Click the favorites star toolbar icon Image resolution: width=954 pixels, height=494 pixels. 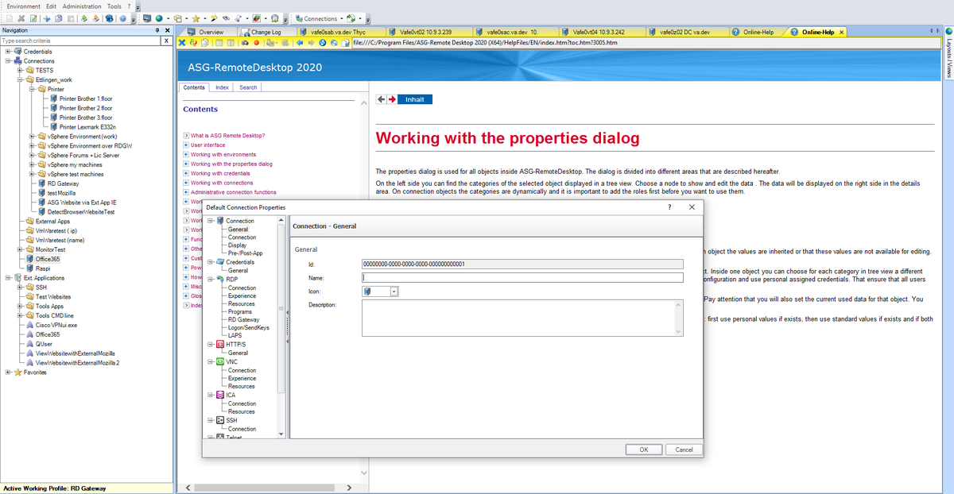pyautogui.click(x=196, y=18)
